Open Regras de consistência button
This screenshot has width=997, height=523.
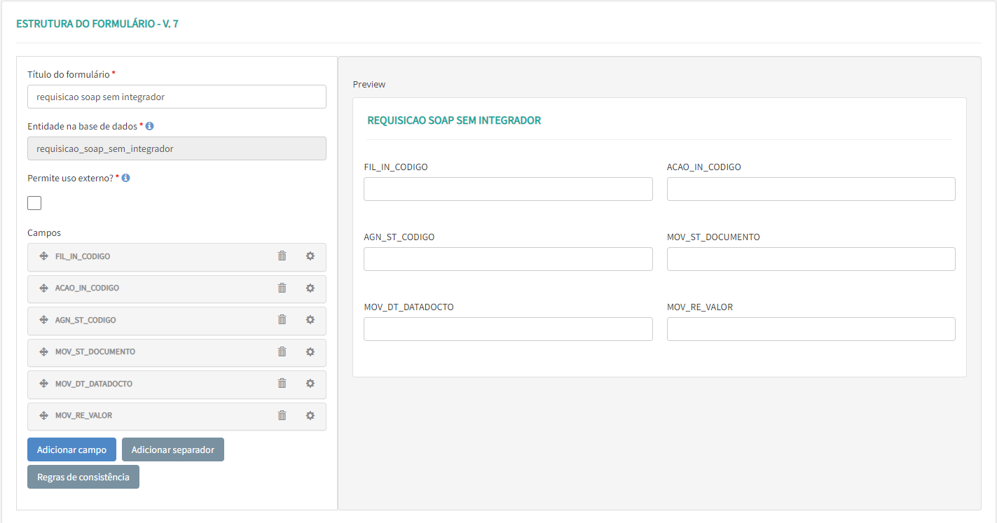coord(83,477)
